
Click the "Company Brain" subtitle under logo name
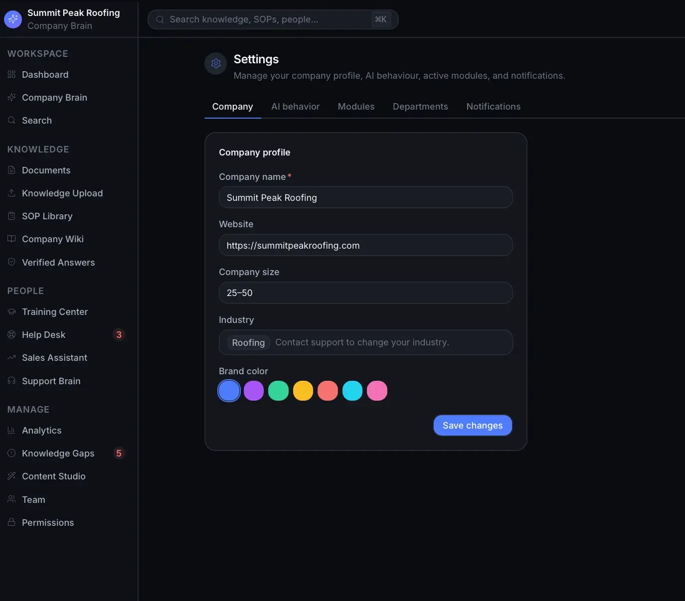(x=60, y=26)
